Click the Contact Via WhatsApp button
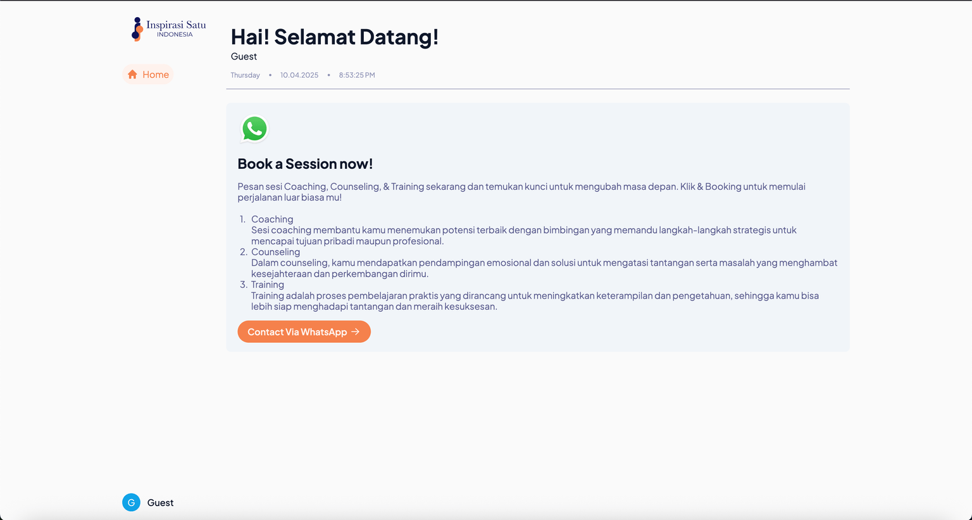Viewport: 972px width, 520px height. pos(304,331)
